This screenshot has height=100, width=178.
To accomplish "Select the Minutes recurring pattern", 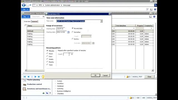I will [x=47, y=51].
